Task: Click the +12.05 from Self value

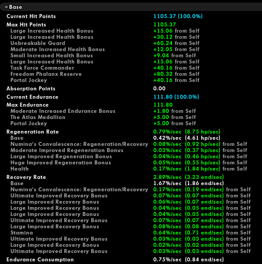Action: 176,49
